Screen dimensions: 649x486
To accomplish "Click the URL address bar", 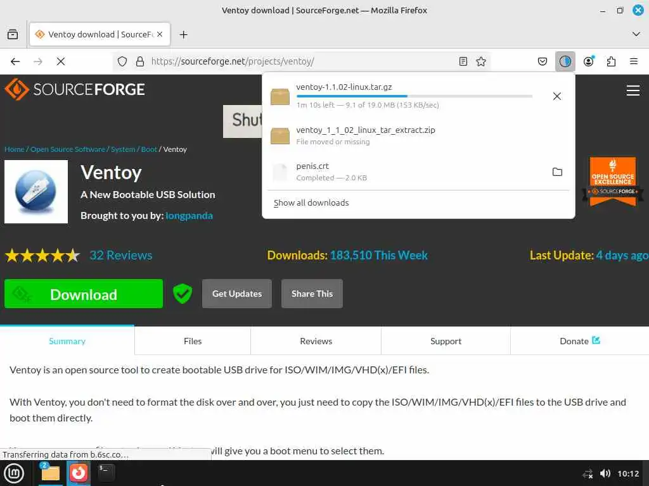I will coord(302,61).
